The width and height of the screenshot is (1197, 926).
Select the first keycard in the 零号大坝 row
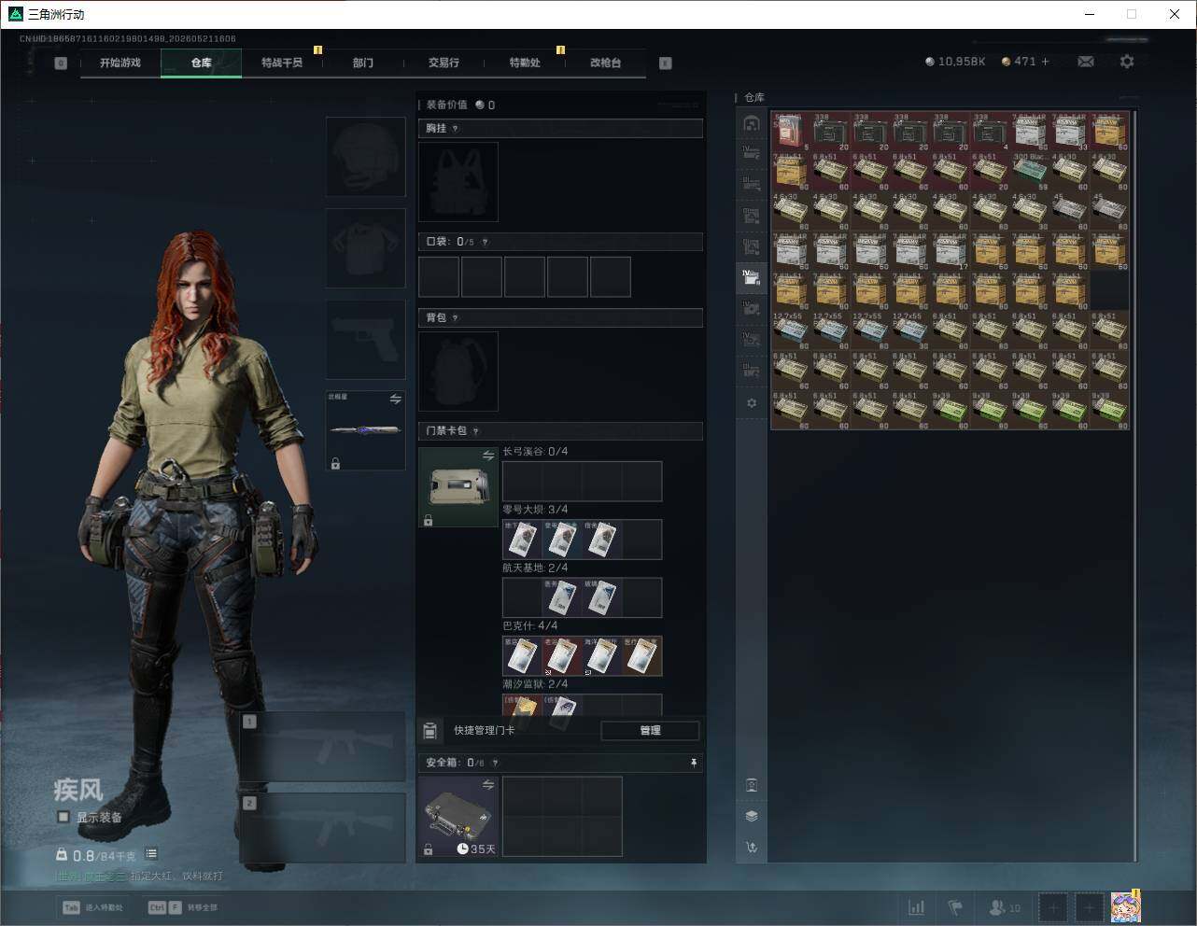coord(523,540)
